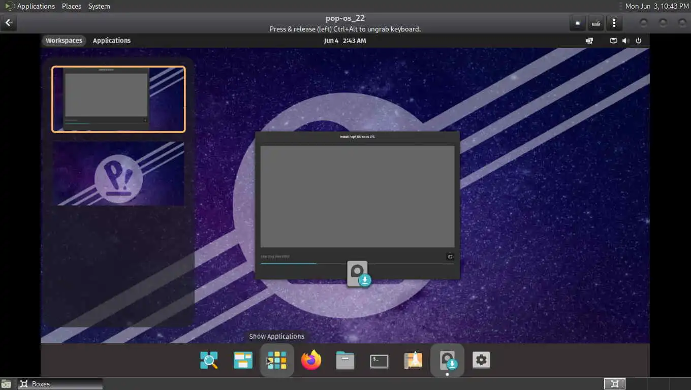Open the guest power menu icon

(639, 41)
